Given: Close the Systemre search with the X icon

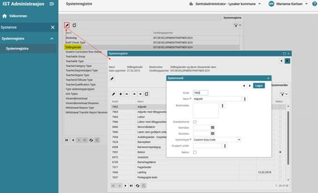Looking at the screenshot, I should coord(52,27).
